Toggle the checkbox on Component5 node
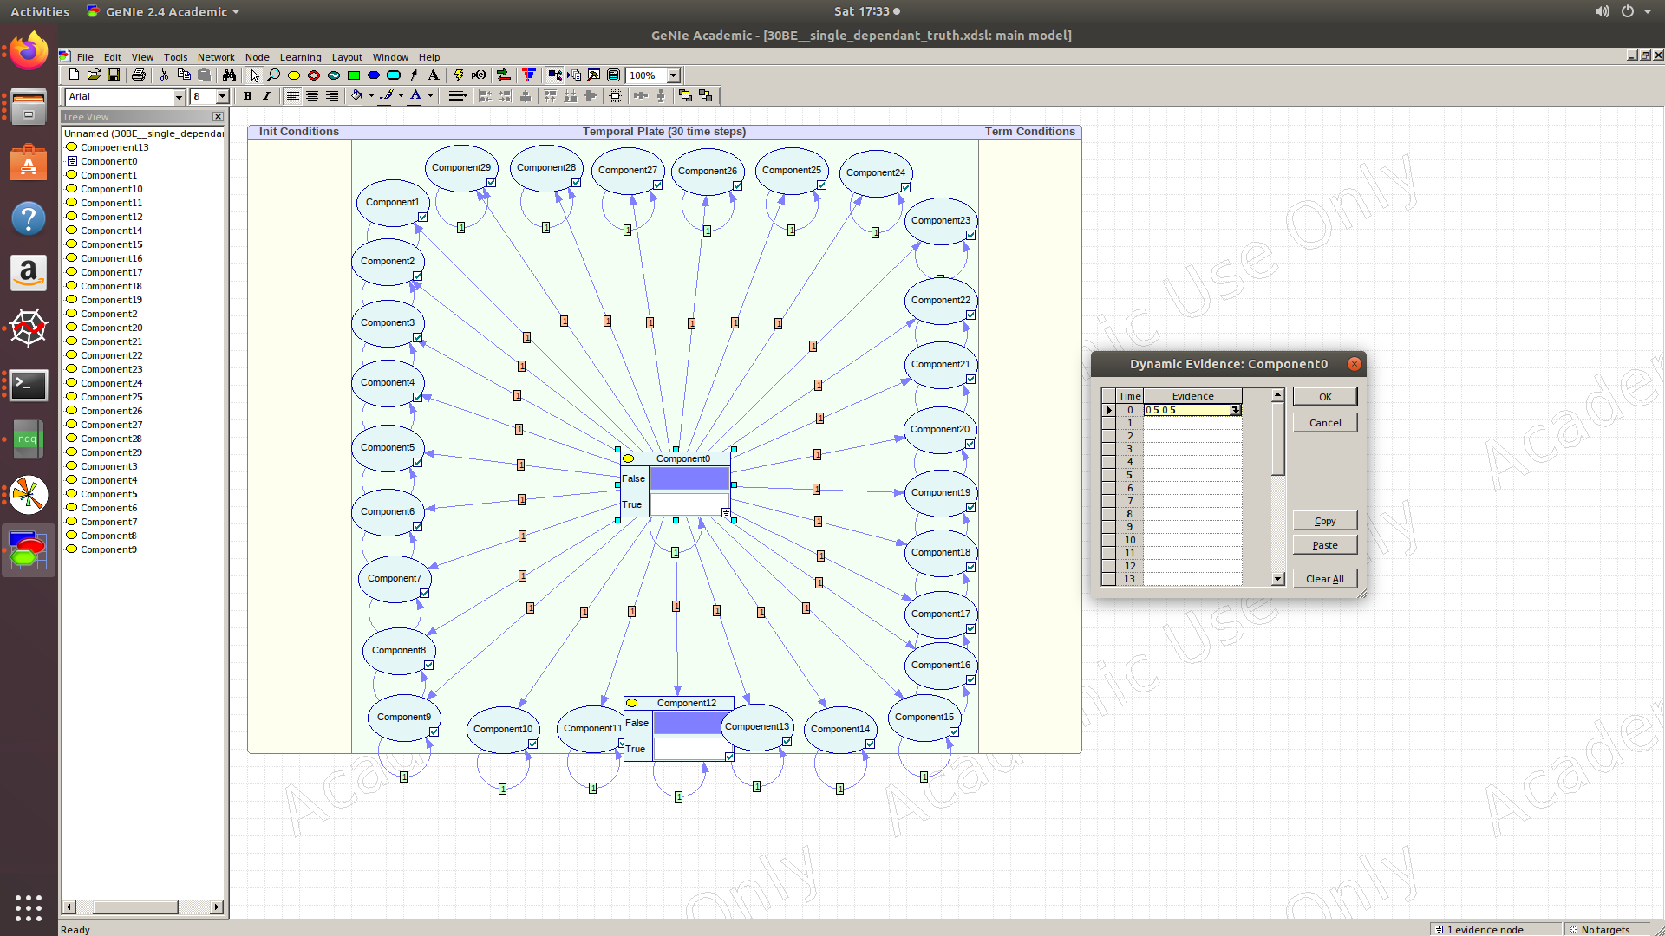Viewport: 1665px width, 936px height. [417, 463]
